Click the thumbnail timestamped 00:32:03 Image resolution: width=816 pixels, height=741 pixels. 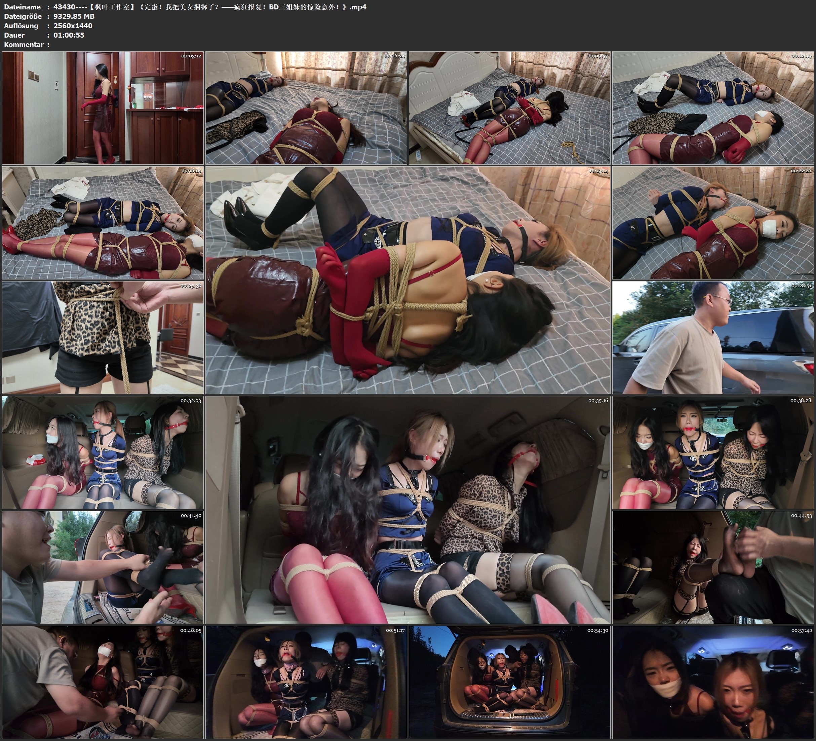tap(103, 452)
